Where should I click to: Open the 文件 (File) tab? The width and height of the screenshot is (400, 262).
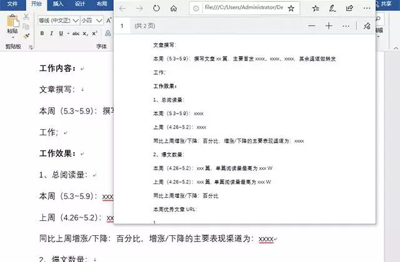[x=12, y=4]
